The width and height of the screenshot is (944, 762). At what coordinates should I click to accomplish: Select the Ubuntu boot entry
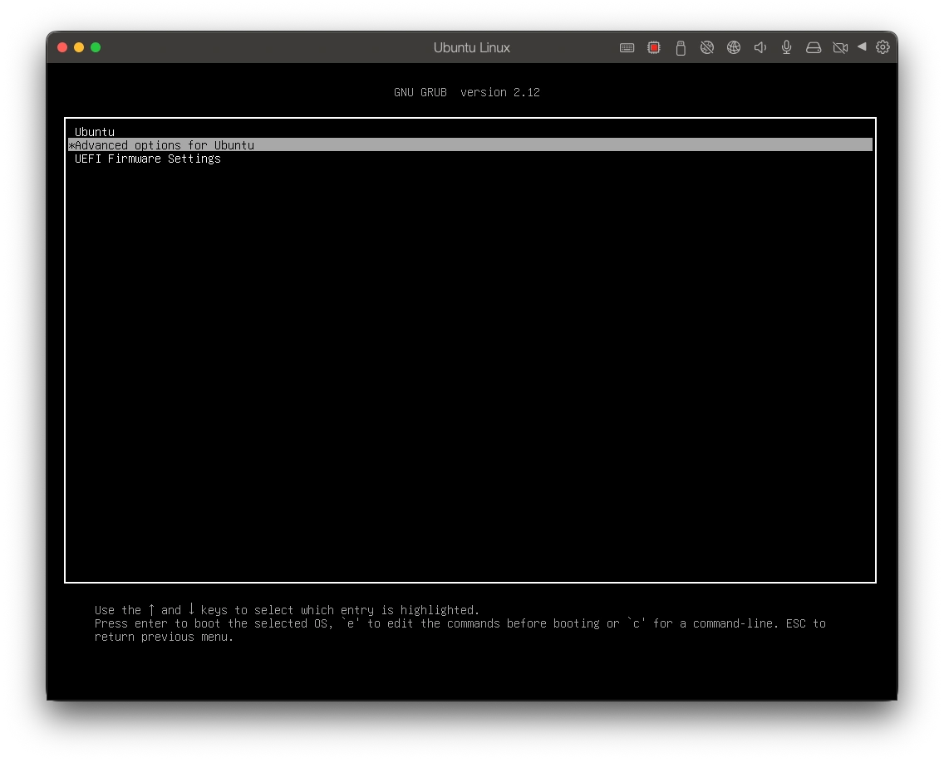[470, 132]
